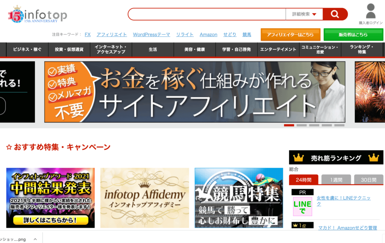Select the fifth carousel indicator
Viewport: 385px width, 243px height.
(x=340, y=125)
